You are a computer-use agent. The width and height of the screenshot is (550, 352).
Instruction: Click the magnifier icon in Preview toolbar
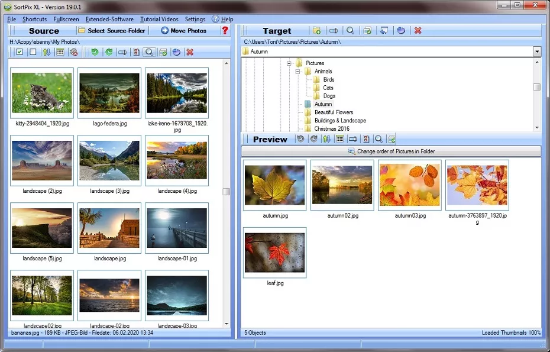click(378, 139)
